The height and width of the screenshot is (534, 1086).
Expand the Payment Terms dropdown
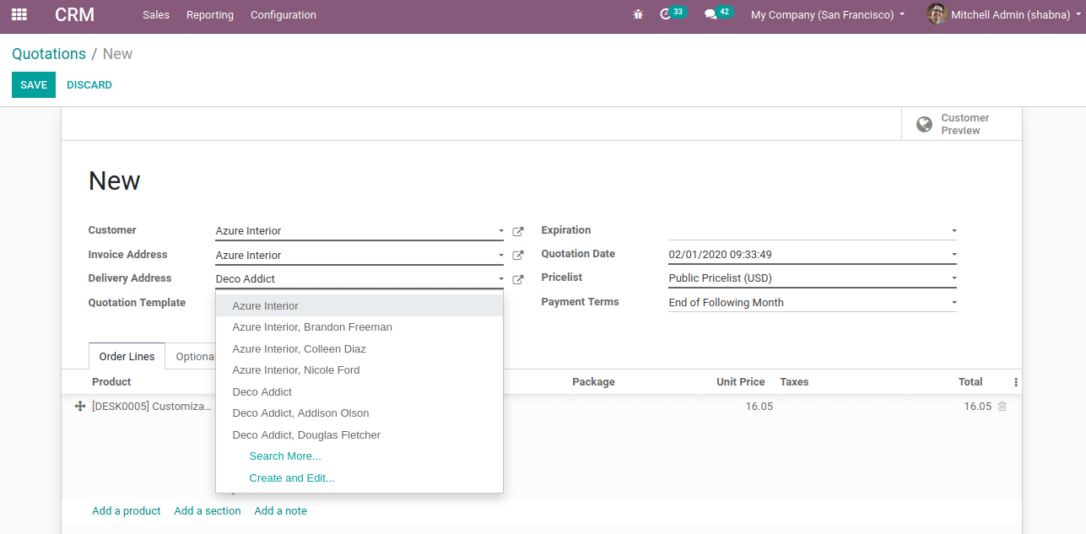[x=954, y=303]
